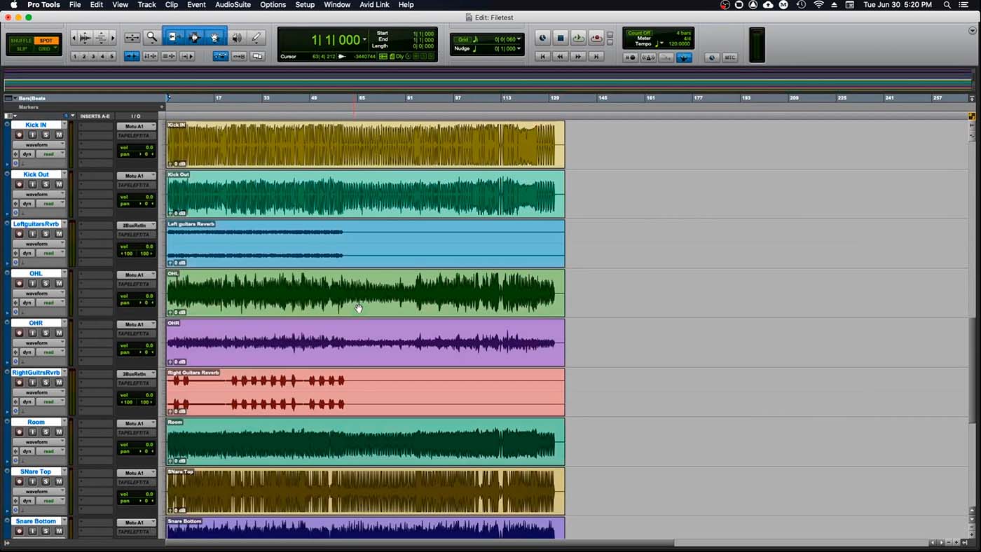Click the Fast Forward transport button

click(578, 57)
